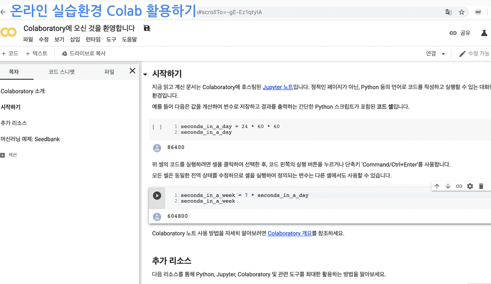Go to 머신러닝 예제: Seedbank entry
The width and height of the screenshot is (491, 284).
tap(30, 139)
